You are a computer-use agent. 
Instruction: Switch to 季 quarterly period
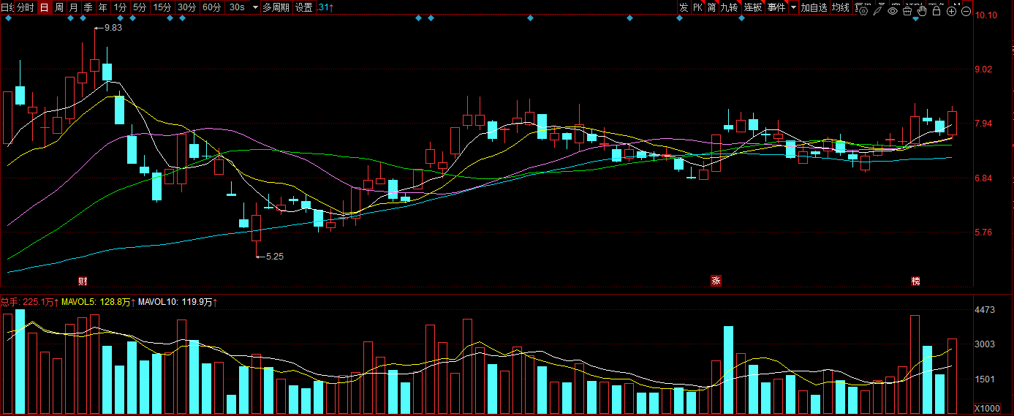click(88, 7)
